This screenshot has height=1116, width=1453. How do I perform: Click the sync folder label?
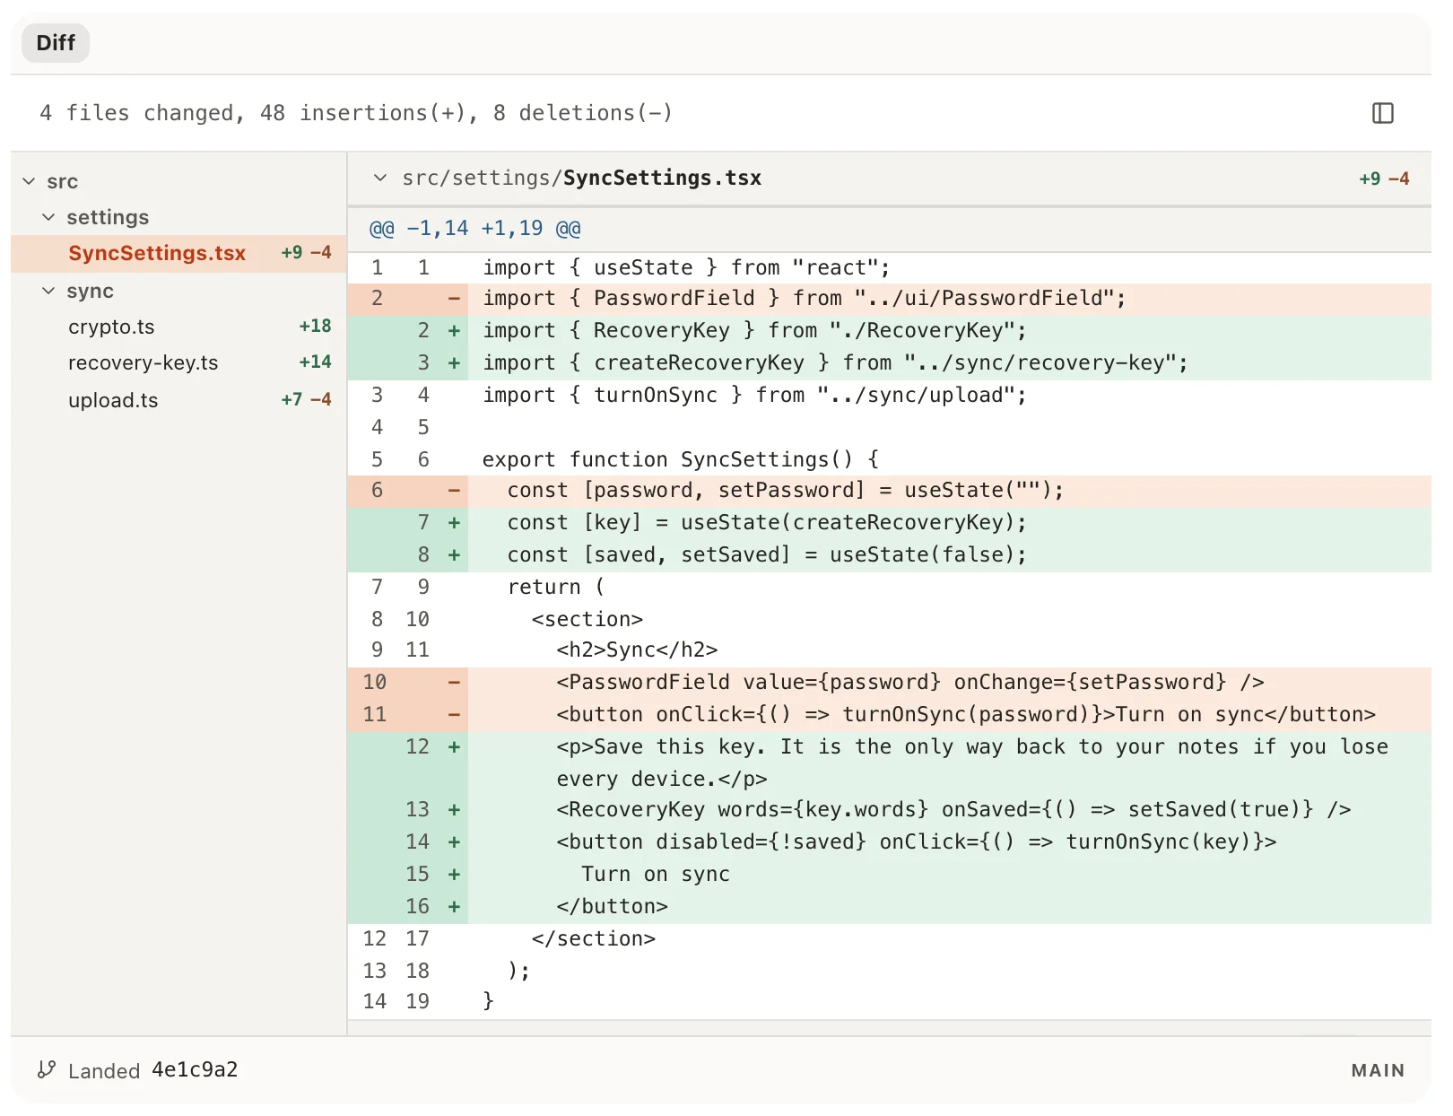click(x=90, y=291)
